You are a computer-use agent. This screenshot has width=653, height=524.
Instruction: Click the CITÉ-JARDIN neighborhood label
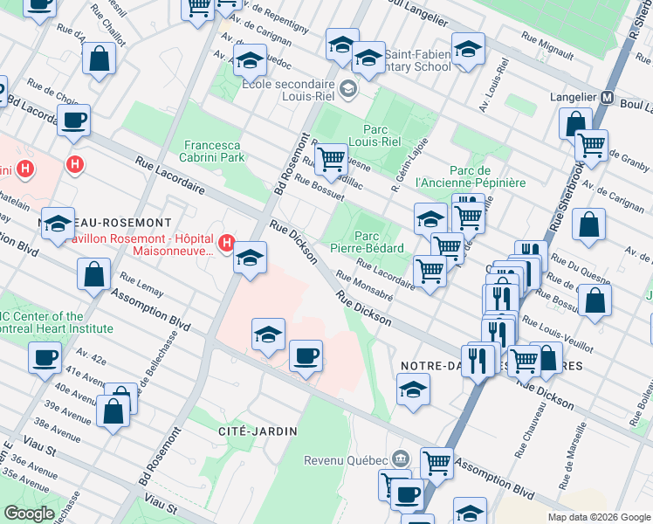pos(258,431)
